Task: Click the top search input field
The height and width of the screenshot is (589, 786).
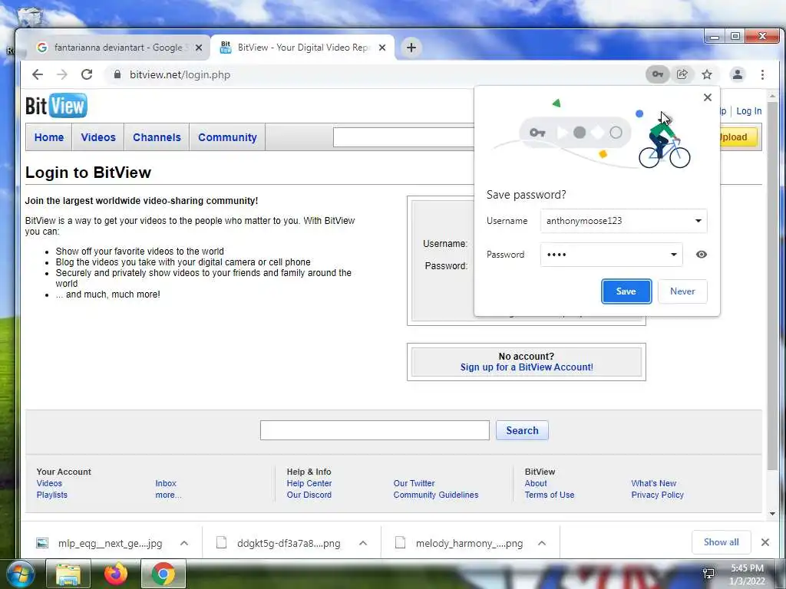Action: (404, 137)
